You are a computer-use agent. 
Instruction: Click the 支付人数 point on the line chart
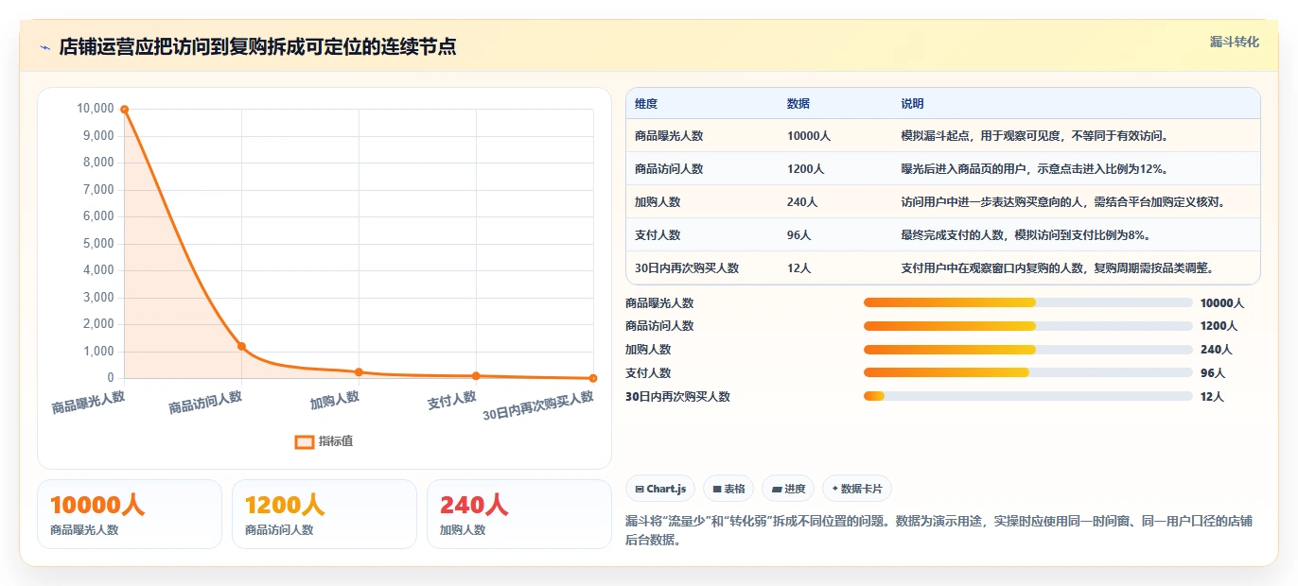476,375
